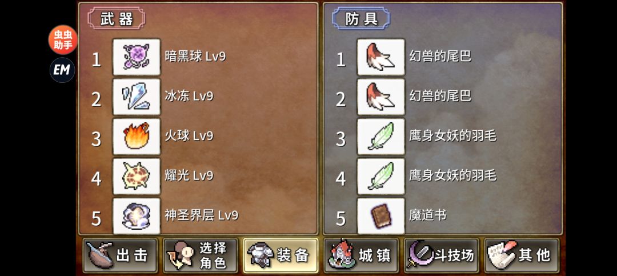The width and height of the screenshot is (617, 276).
Task: Choose the 耀光 flare weapon icon
Action: point(137,177)
